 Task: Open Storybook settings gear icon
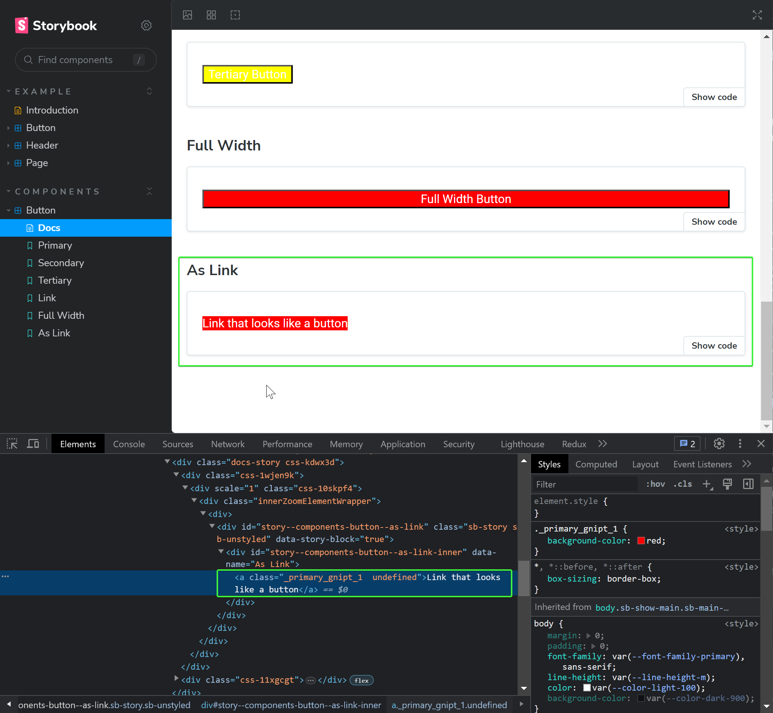(146, 25)
